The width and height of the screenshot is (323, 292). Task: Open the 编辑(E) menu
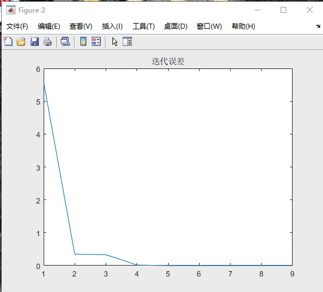(x=49, y=26)
